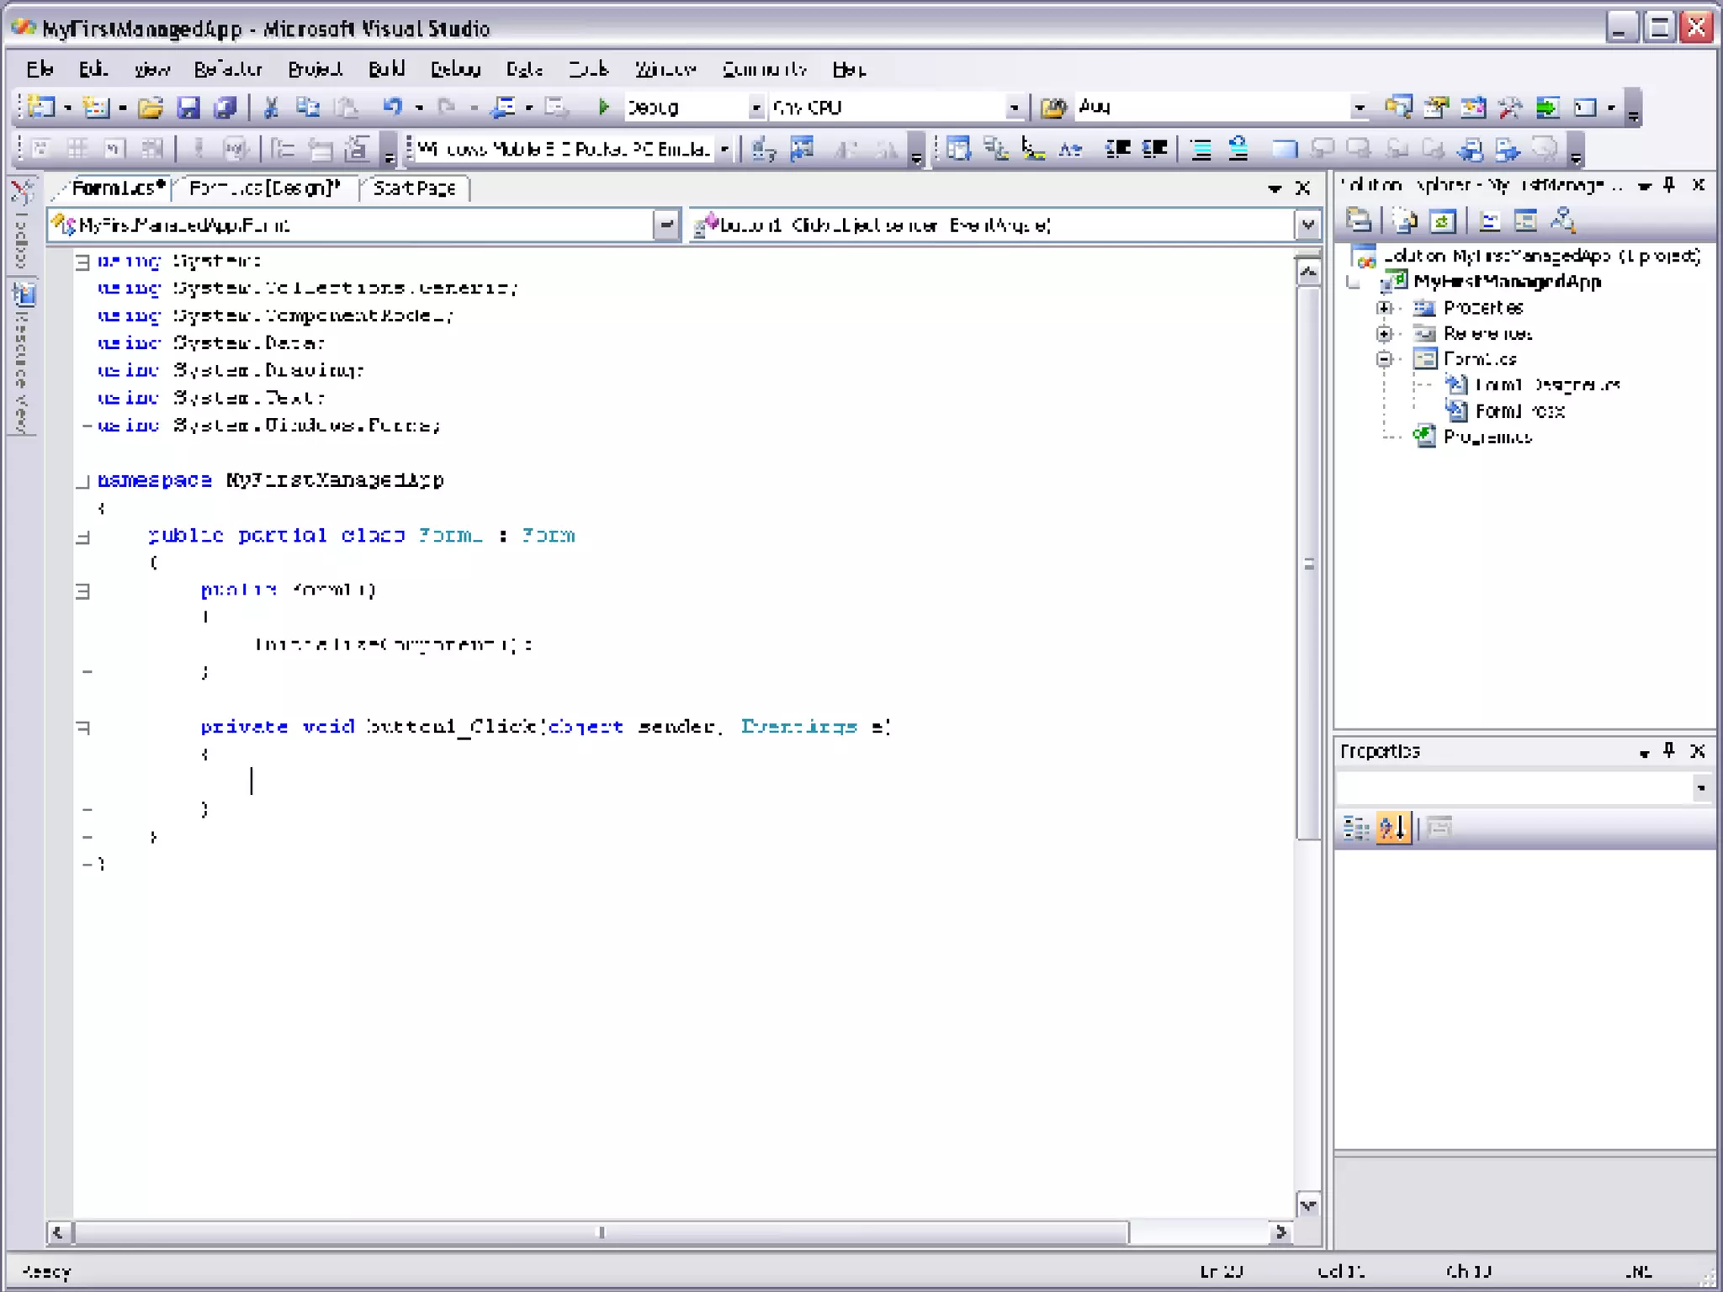Open the class members dropdown for button1_Click
Image resolution: width=1723 pixels, height=1292 pixels.
[1307, 225]
